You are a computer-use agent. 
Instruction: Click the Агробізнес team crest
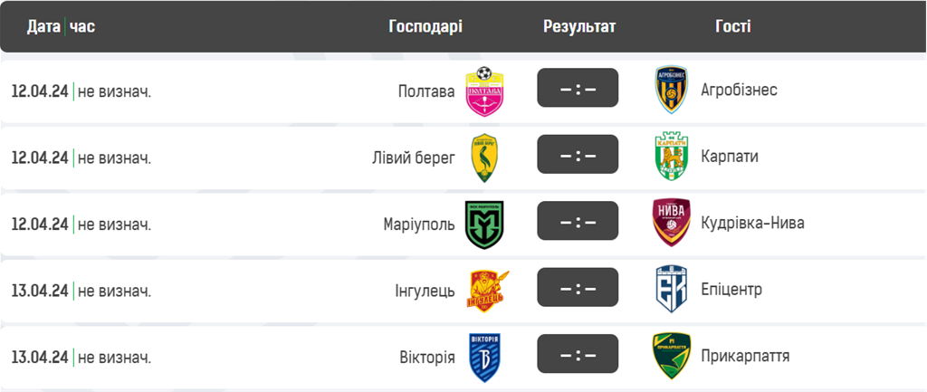pos(673,91)
